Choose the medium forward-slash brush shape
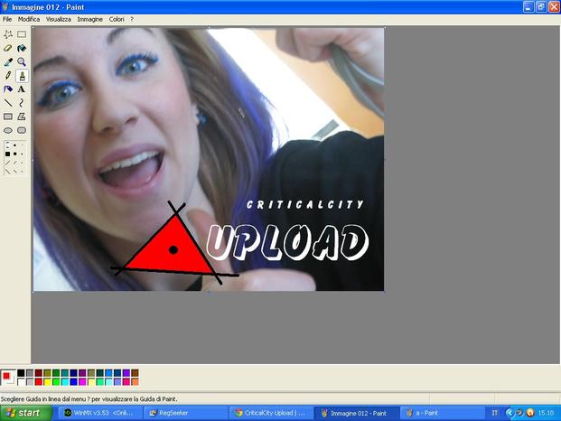Screen dimensions: 561x421 [x=14, y=163]
